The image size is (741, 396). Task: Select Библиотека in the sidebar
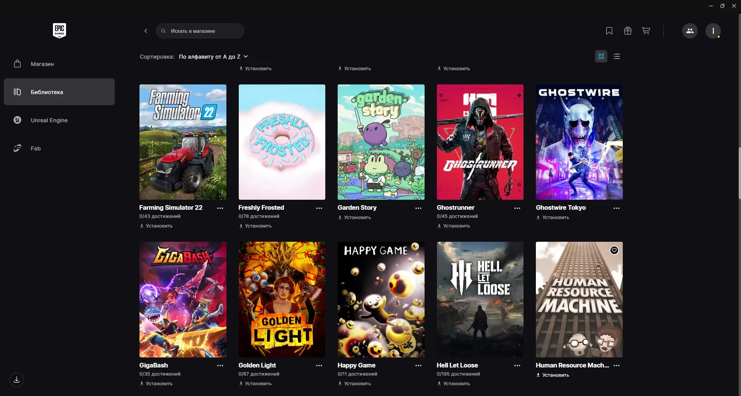tap(59, 92)
